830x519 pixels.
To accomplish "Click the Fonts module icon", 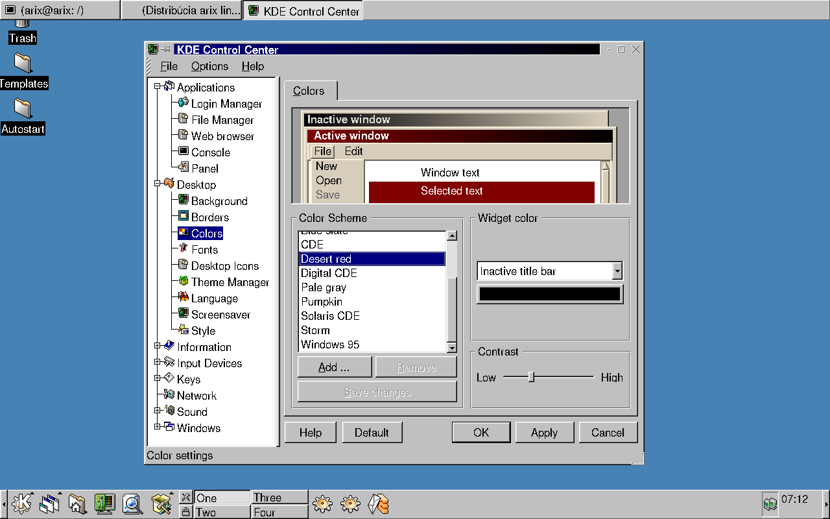I will pos(184,249).
